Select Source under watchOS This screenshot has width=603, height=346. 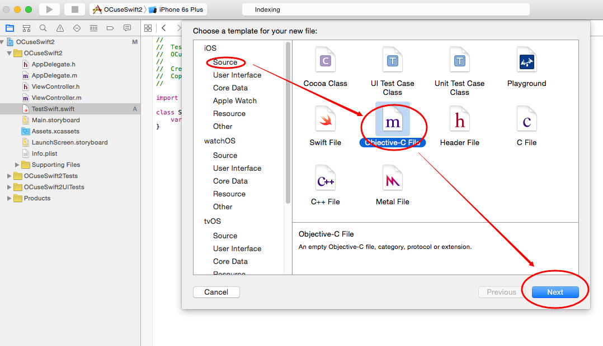coord(225,155)
